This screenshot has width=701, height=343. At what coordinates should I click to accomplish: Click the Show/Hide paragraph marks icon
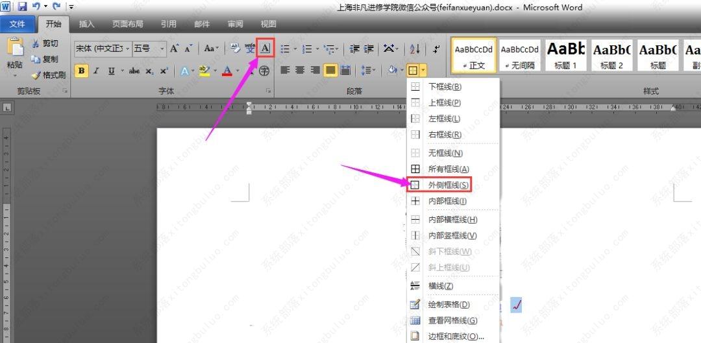[x=436, y=49]
